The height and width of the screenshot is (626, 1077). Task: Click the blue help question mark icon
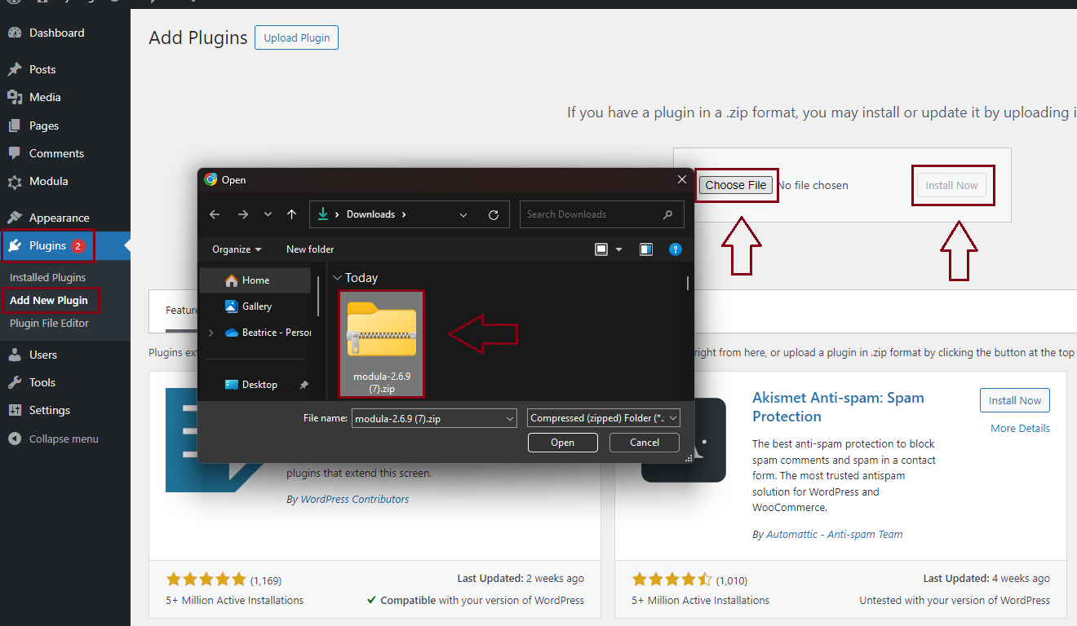coord(675,249)
